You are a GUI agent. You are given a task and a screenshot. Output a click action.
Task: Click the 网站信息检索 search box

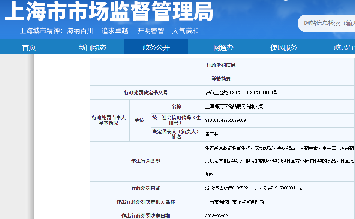pos(328,23)
